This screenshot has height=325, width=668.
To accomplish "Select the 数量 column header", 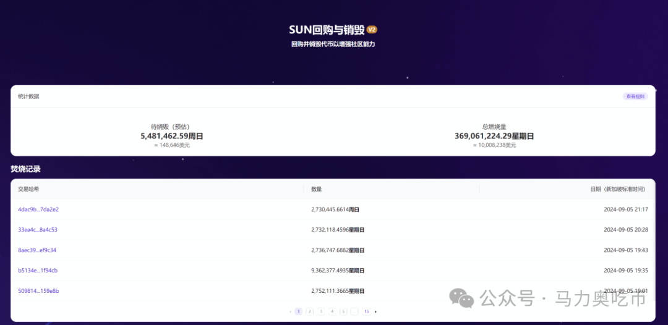I will point(317,189).
